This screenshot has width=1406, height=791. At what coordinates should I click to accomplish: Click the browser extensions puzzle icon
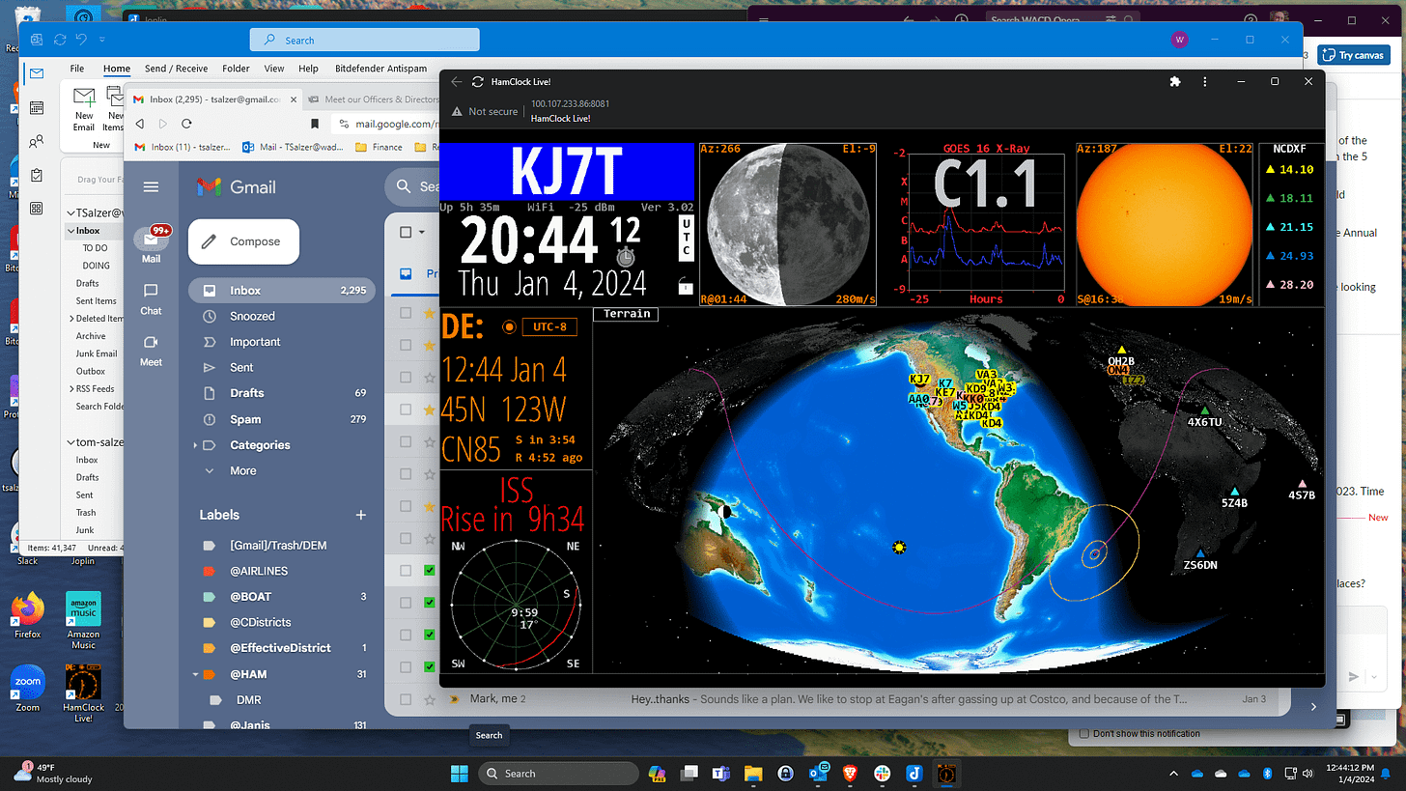1175,82
